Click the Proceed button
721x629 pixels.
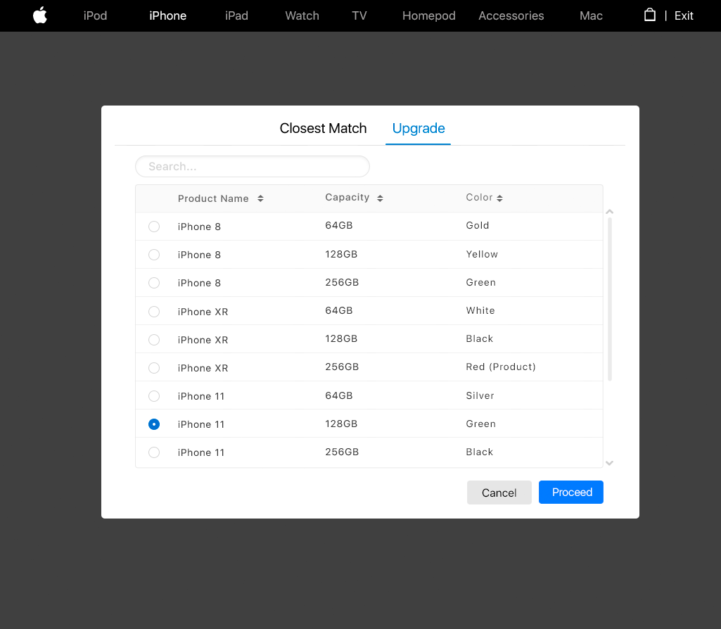pos(570,492)
